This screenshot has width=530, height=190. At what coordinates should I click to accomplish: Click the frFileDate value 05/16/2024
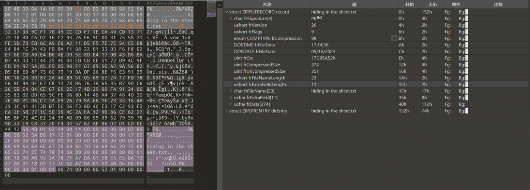[x=322, y=52]
